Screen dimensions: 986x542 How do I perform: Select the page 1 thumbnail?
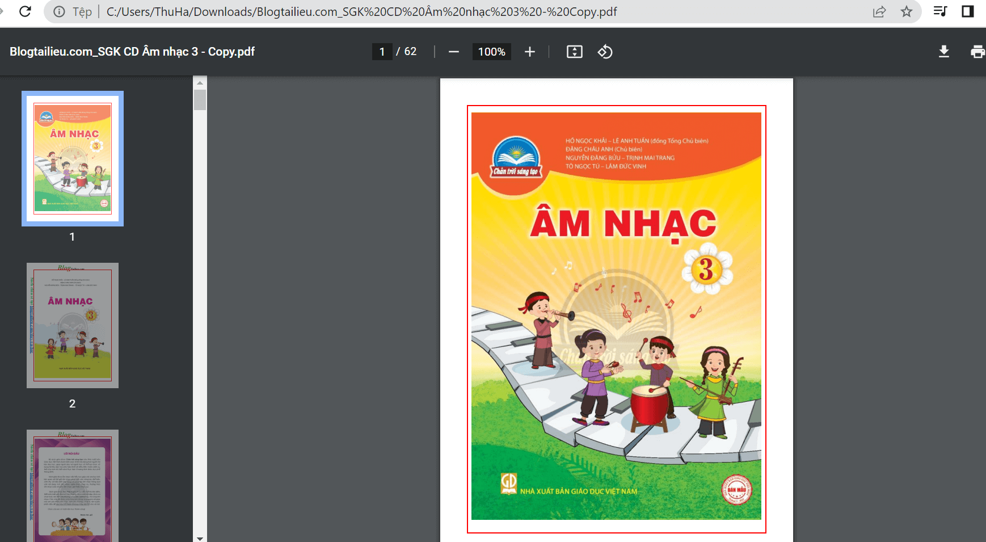(x=73, y=158)
